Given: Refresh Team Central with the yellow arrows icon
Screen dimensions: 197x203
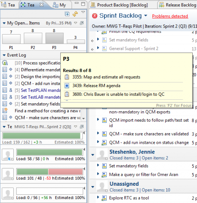Looking at the screenshot, I should click(75, 14).
